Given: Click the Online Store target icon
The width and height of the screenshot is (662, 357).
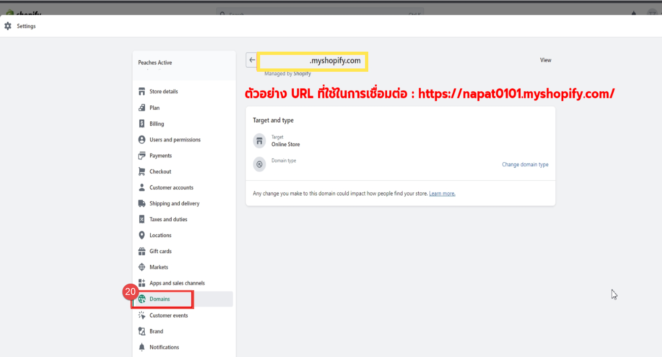Looking at the screenshot, I should coord(259,141).
